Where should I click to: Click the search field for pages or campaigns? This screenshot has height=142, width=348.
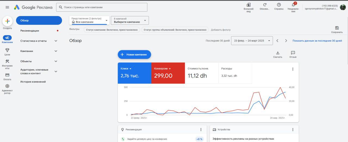coord(102,7)
